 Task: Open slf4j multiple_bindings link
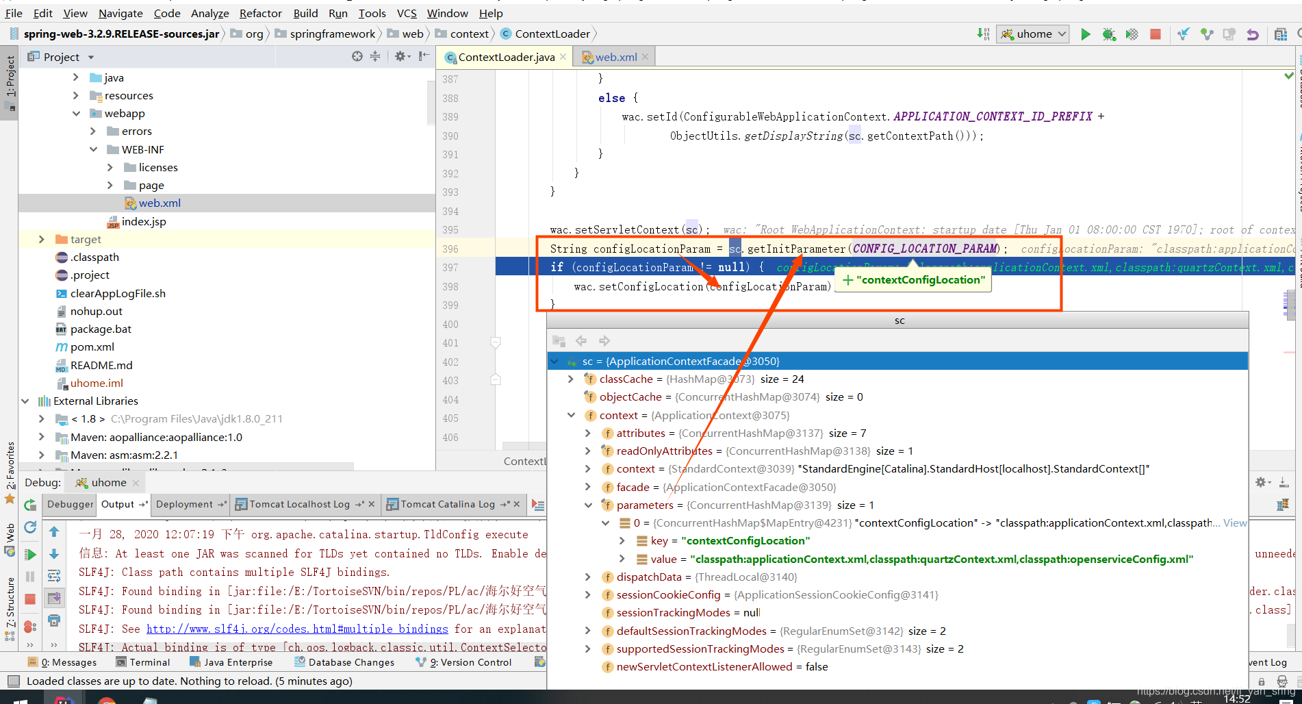pos(297,629)
